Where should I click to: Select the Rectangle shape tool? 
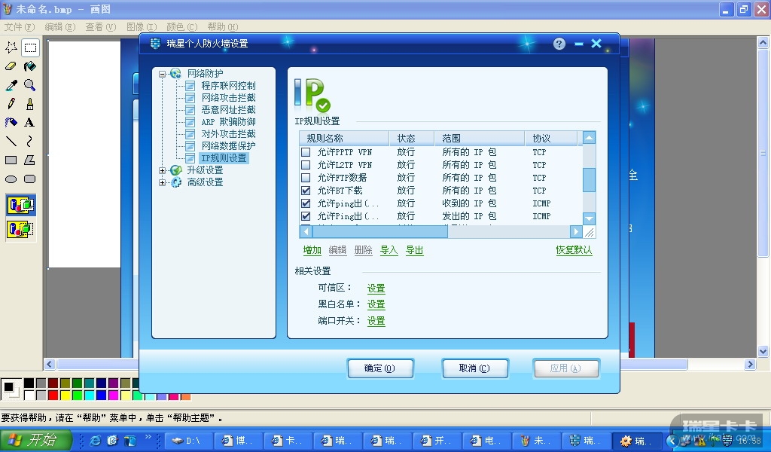[11, 160]
